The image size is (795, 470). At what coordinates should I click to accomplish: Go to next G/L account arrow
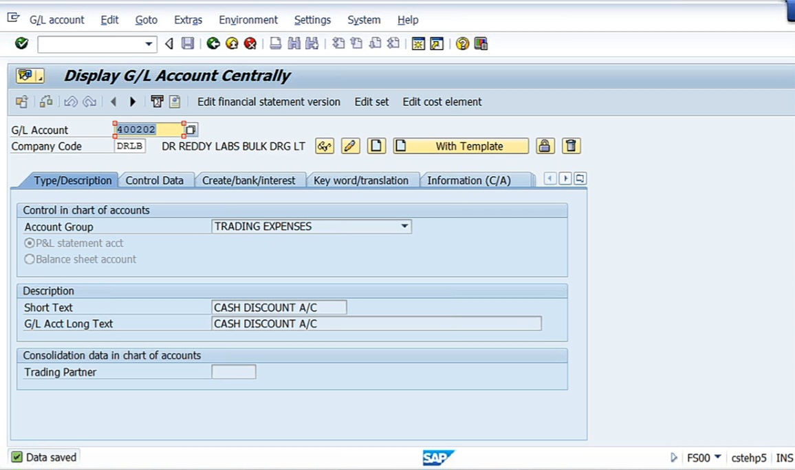[x=132, y=102]
